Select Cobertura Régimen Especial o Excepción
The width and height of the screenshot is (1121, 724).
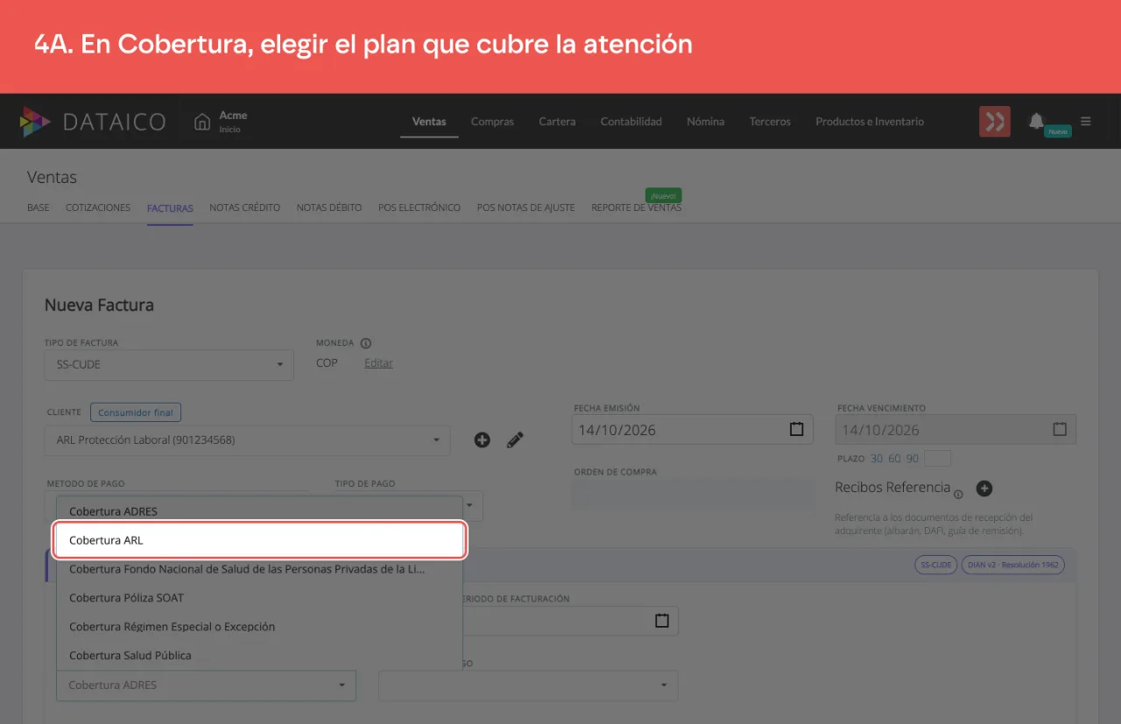tap(259, 627)
